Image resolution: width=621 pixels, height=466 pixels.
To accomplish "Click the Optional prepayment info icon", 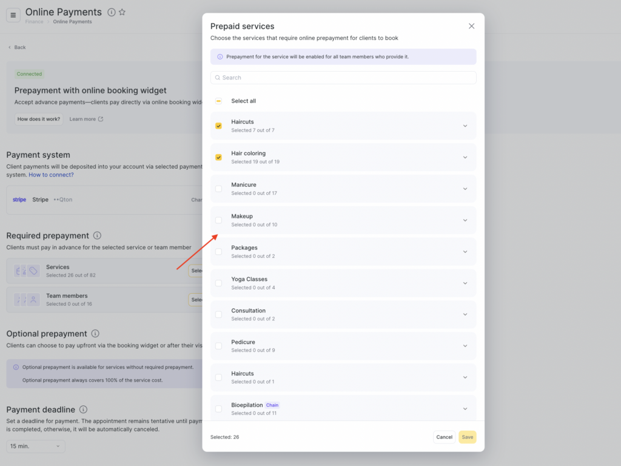I will (95, 334).
